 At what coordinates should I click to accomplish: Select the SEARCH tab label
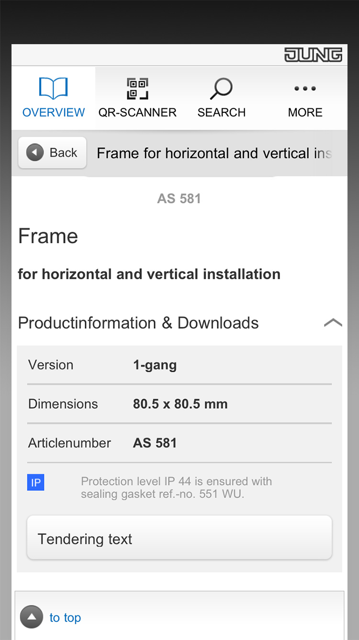(221, 113)
